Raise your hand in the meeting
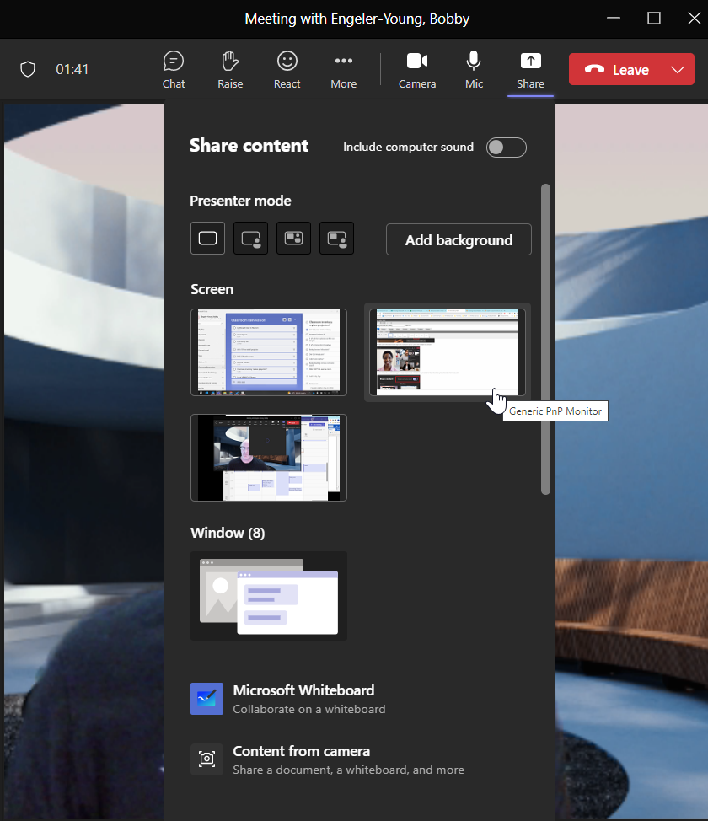The image size is (708, 821). coord(230,70)
